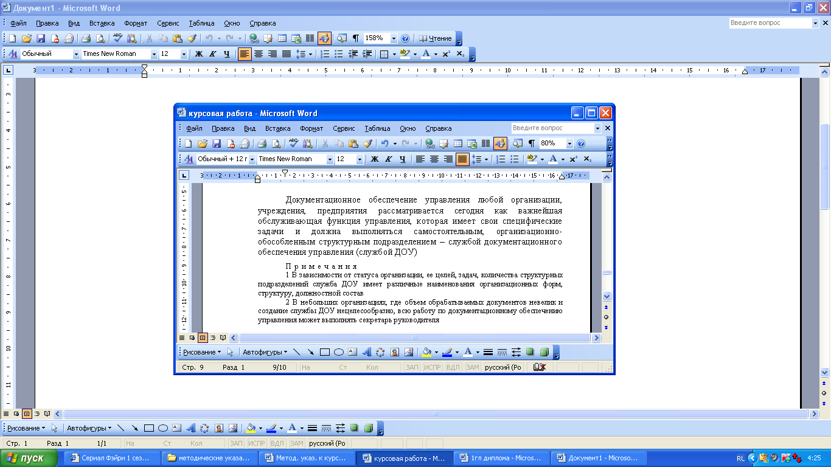Select Rectangle tool in bottom Документ1 drawing toolbar

click(x=149, y=428)
